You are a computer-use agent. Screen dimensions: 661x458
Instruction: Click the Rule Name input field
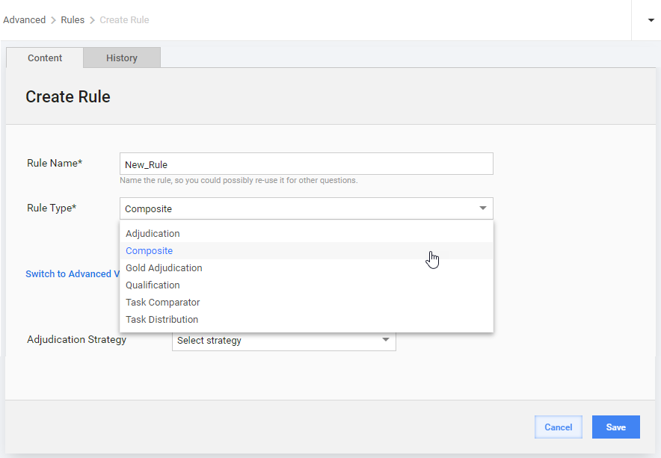tap(306, 164)
